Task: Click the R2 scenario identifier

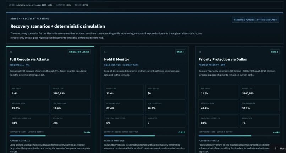Action: coord(11,52)
